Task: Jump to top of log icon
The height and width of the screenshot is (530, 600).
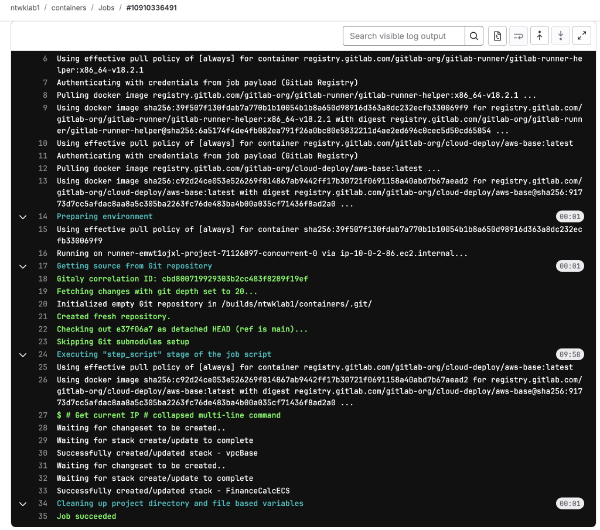Action: 540,36
